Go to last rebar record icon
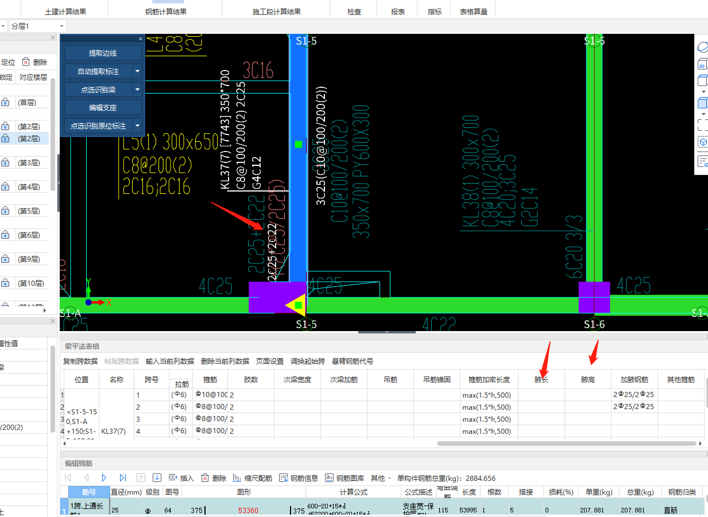708x517 pixels. tap(122, 477)
